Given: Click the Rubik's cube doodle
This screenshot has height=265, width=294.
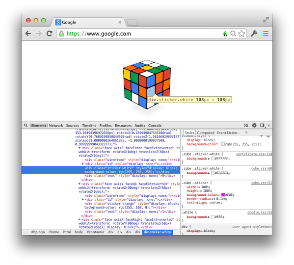Looking at the screenshot, I should click(x=147, y=84).
